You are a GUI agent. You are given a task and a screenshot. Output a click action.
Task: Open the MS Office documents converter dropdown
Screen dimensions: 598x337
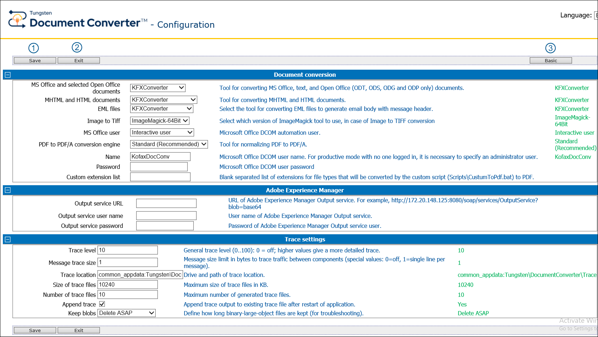(157, 88)
